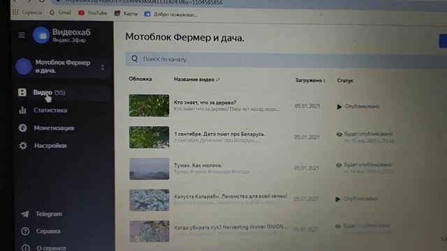Click the Настройки gear icon
The height and width of the screenshot is (251, 447).
23,146
